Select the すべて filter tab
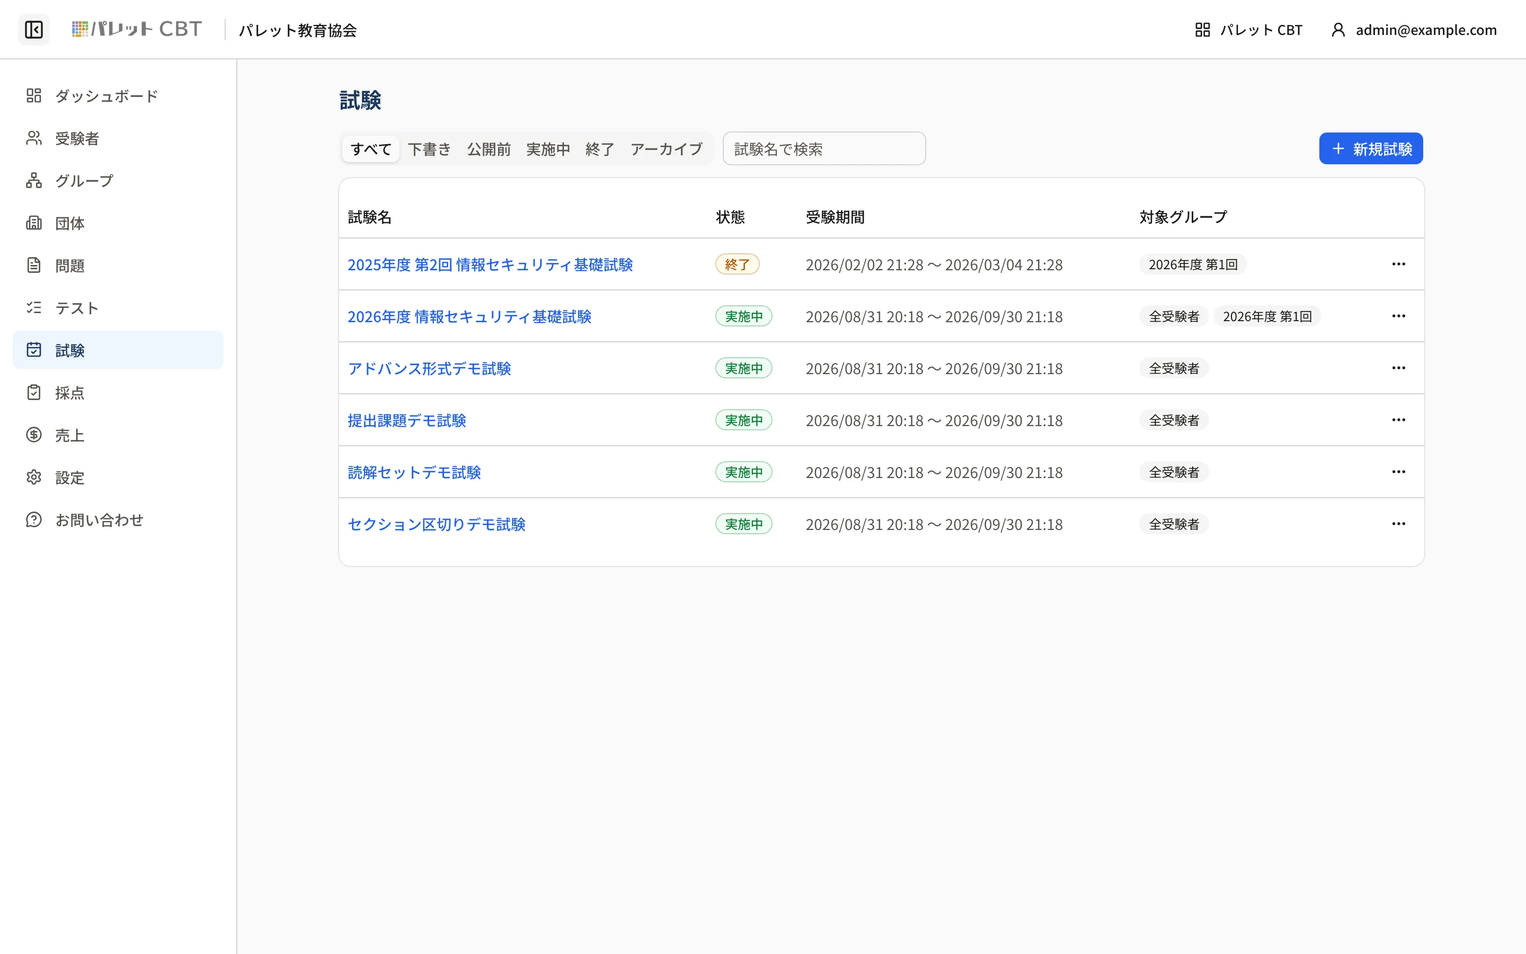The image size is (1526, 954). [x=371, y=149]
